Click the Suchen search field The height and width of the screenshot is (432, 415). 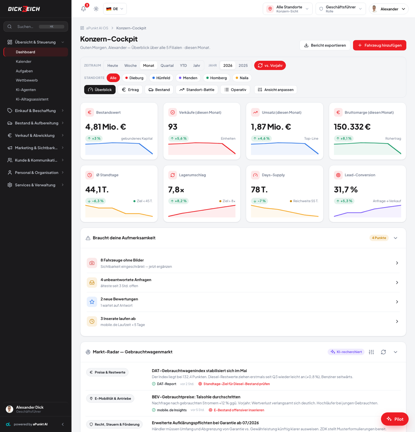36,27
